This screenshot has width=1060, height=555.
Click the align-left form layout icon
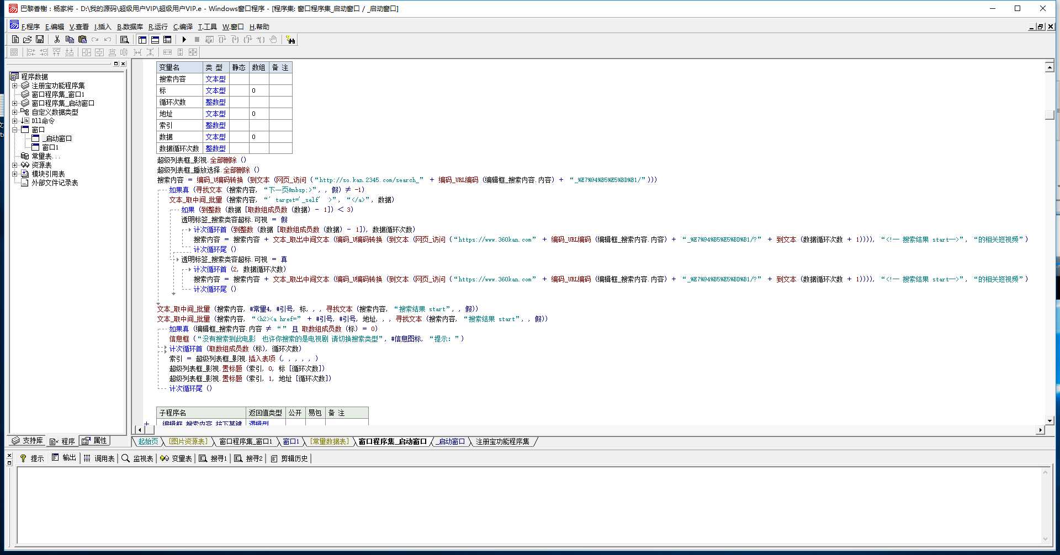point(31,52)
